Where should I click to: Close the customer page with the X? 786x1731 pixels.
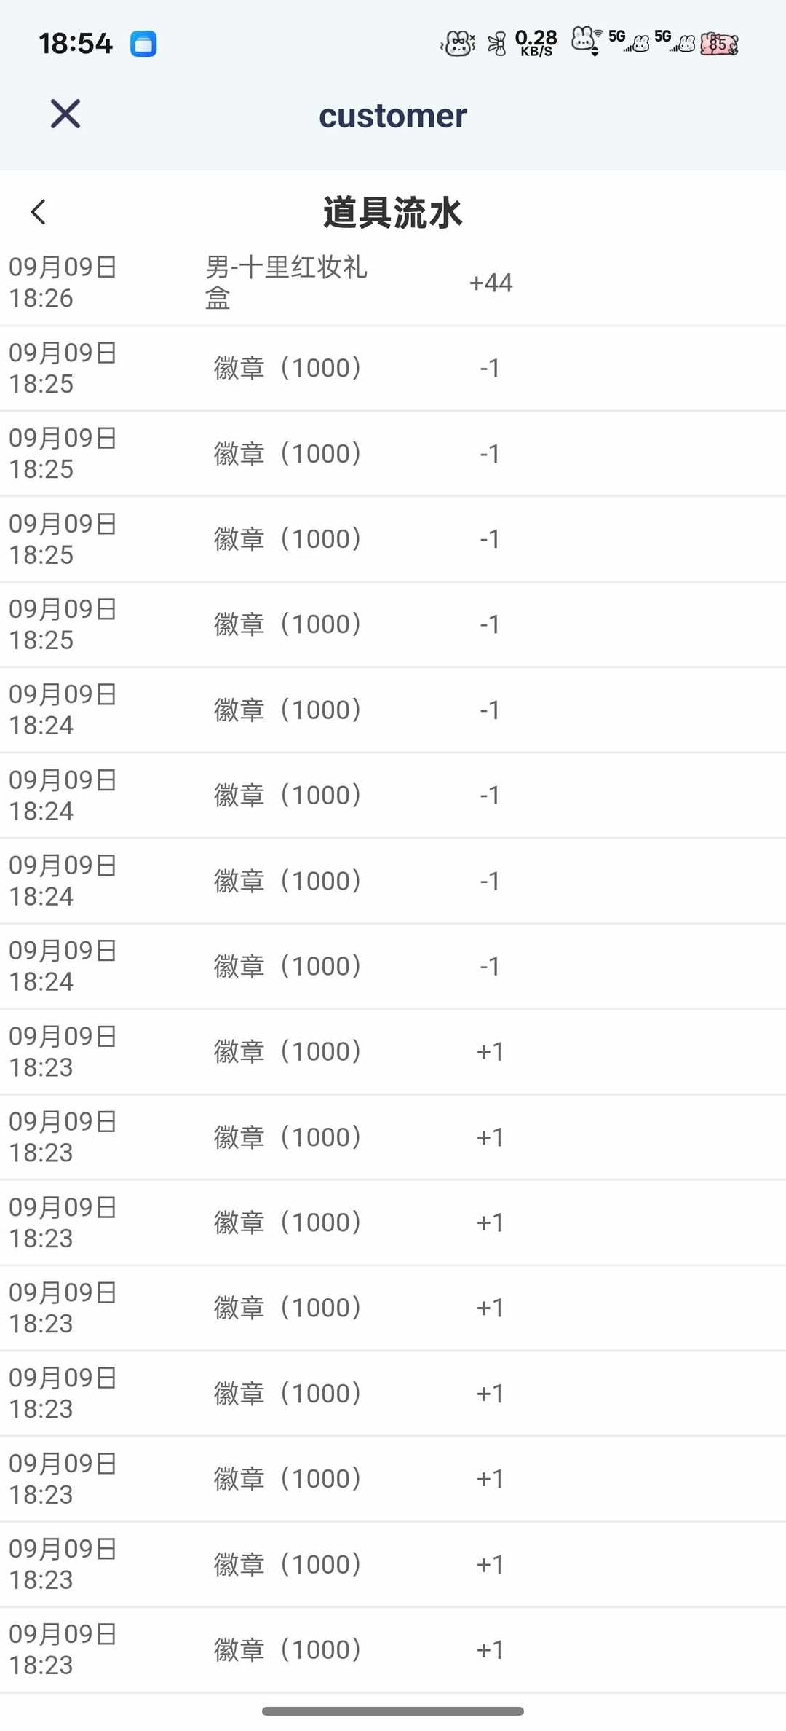[65, 114]
